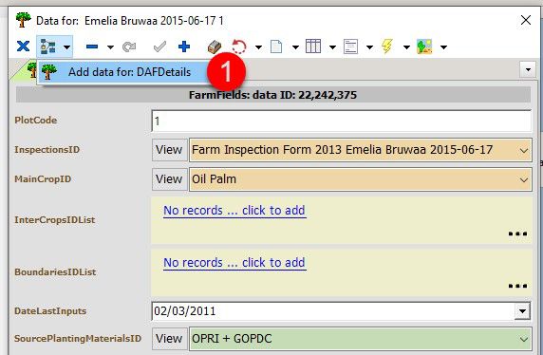This screenshot has height=355, width=543.
Task: Open the hierarchy icon dropdown arrow
Action: tap(66, 47)
